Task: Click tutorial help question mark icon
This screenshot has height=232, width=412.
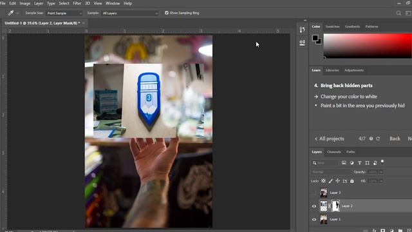Action: click(x=371, y=139)
